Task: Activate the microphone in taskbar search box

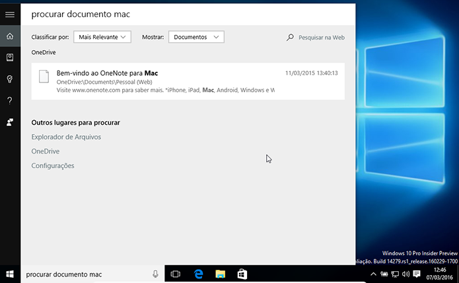Action: point(155,274)
